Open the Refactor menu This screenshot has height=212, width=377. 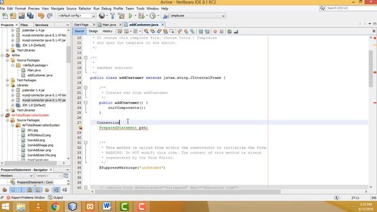click(x=85, y=8)
